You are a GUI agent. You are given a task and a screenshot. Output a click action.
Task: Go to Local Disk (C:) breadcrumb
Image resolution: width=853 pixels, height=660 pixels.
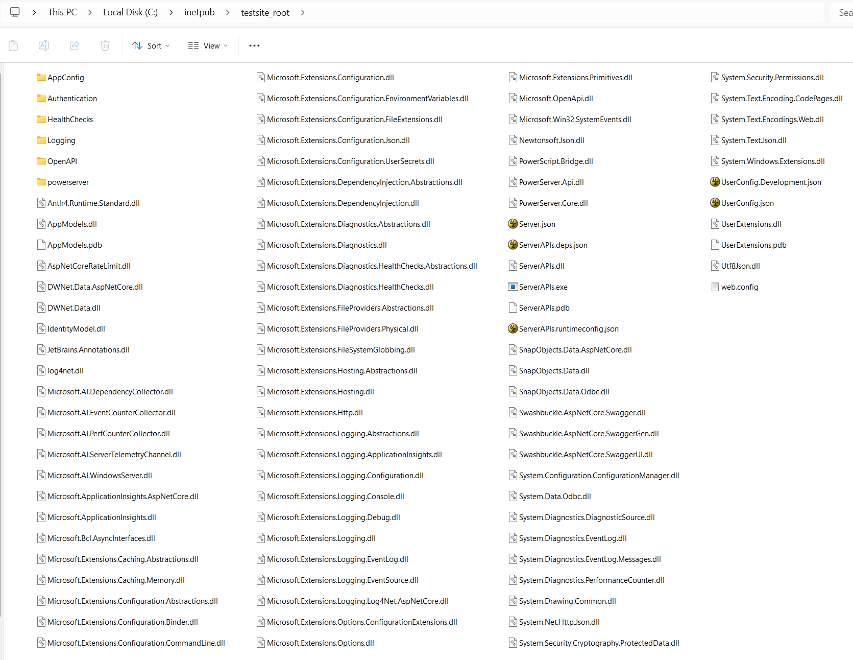click(x=130, y=12)
